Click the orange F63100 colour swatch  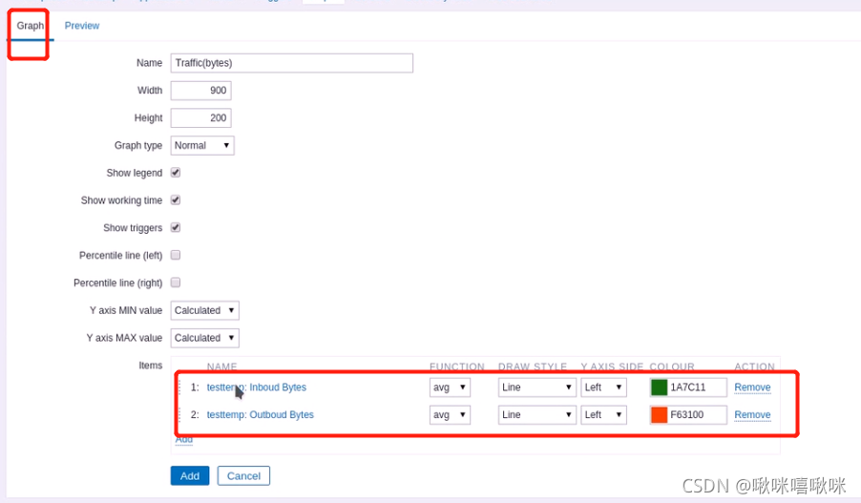pos(659,414)
